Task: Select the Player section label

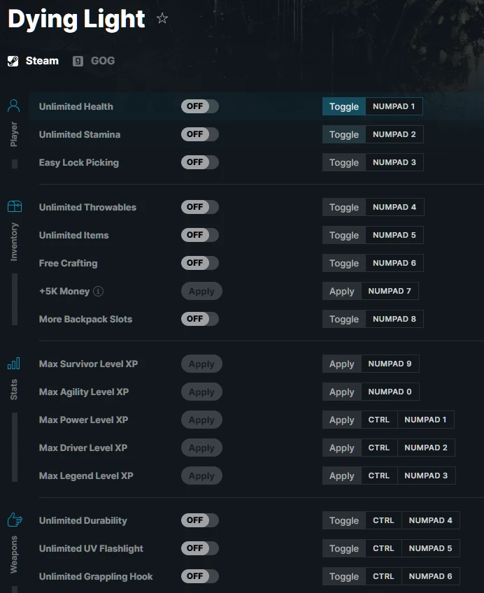Action: (x=14, y=134)
